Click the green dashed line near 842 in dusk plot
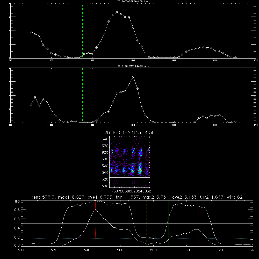The width and height of the screenshot is (259, 259). click(x=143, y=96)
